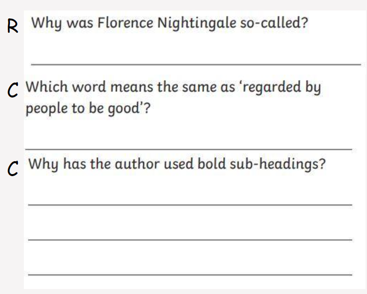Click the phrase 'regarded by'

[282, 88]
